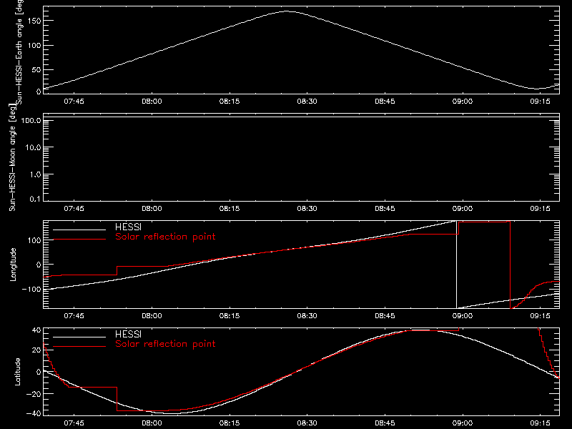Click 08:30 time label under Longitude plot

pyautogui.click(x=307, y=315)
